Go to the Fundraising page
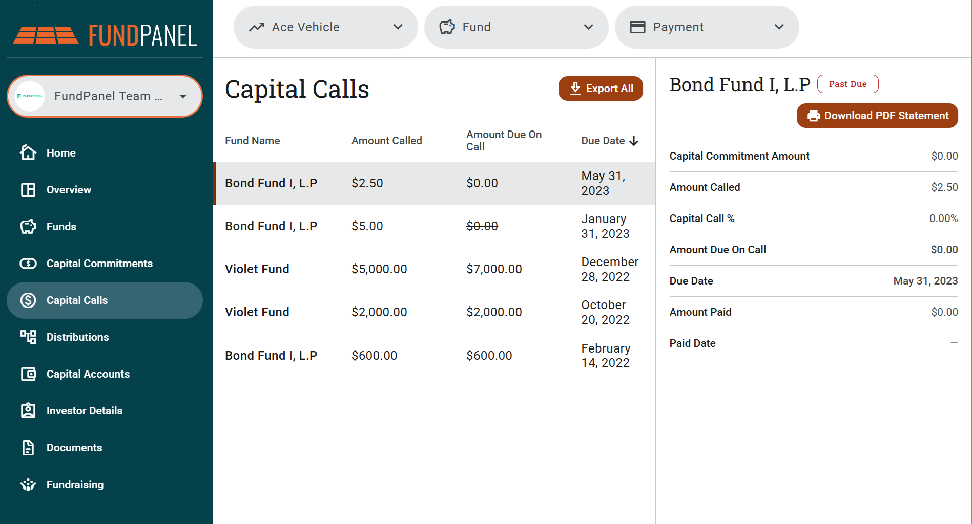 (x=105, y=485)
